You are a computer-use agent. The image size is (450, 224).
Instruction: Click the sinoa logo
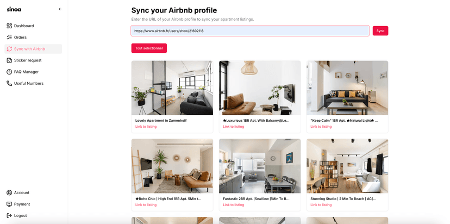click(14, 9)
